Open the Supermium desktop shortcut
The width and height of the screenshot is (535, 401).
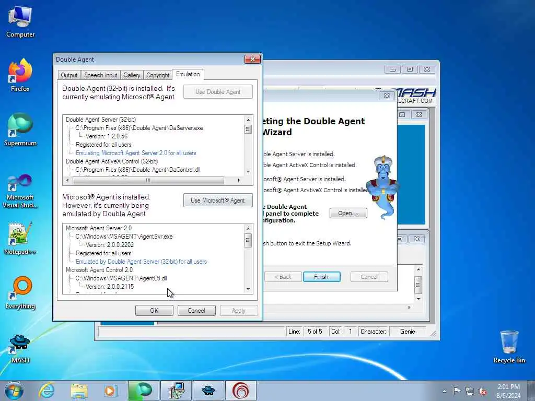click(x=20, y=129)
